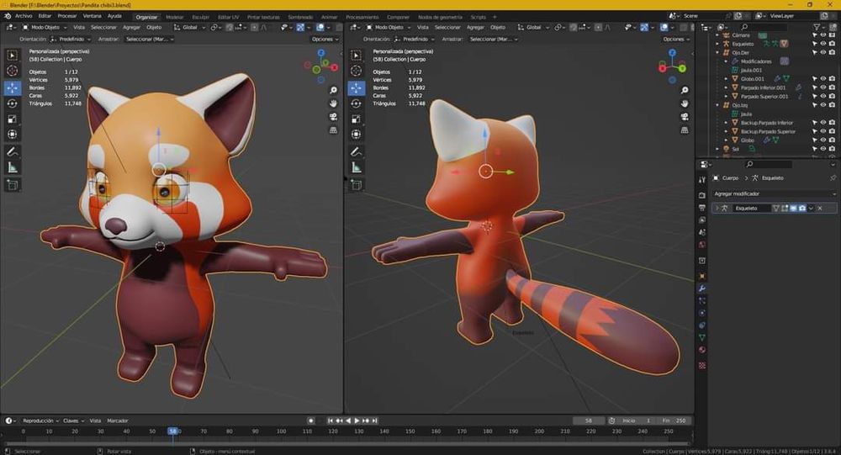The image size is (841, 455).
Task: Expand the Esqueleto modifier panel
Action: pyautogui.click(x=717, y=208)
